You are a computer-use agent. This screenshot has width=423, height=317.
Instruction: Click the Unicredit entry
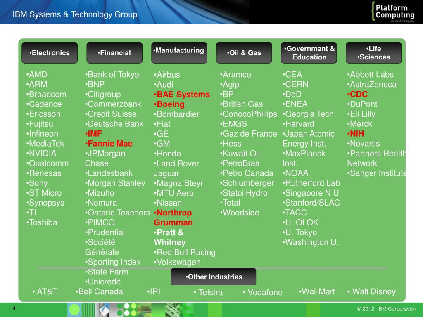coord(103,282)
